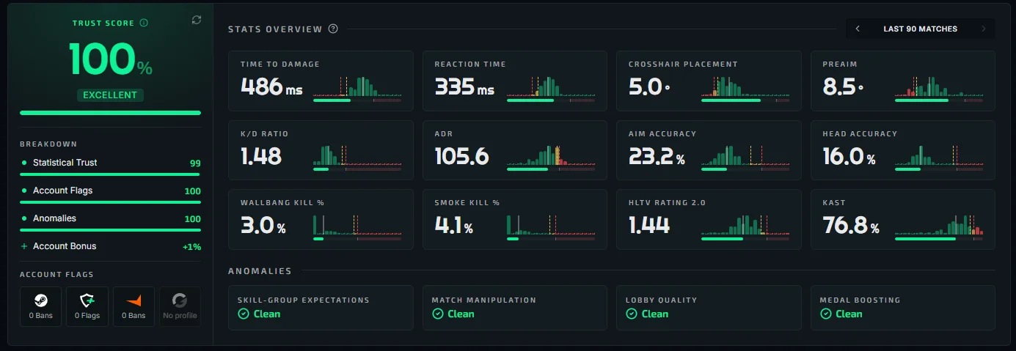1016x351 pixels.
Task: Open the Trust Score info icon
Action: pos(144,23)
